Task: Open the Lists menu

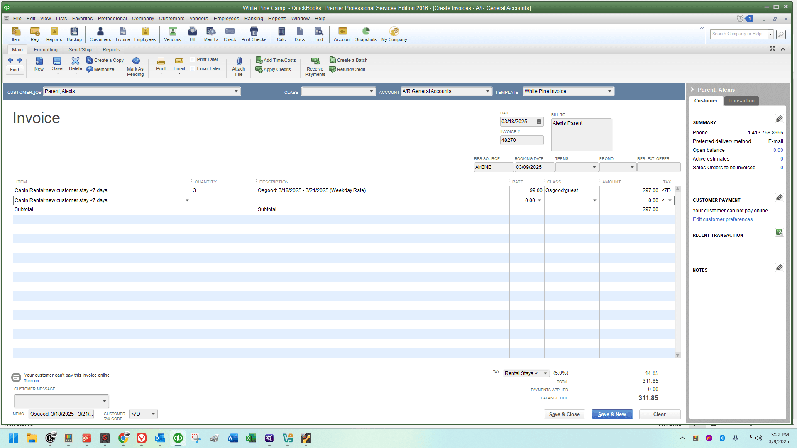Action: tap(61, 19)
